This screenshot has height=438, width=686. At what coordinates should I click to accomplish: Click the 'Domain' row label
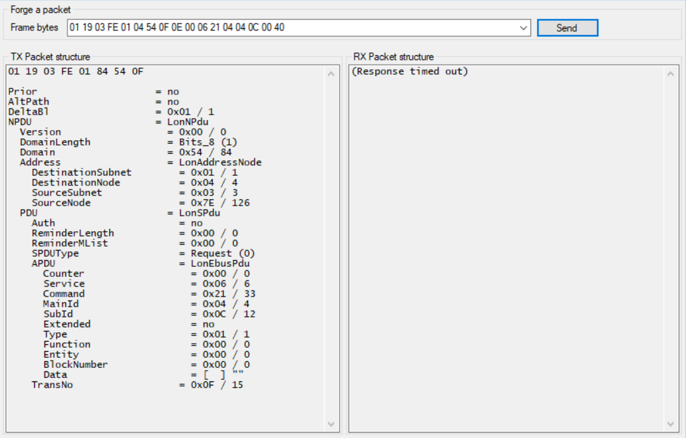(37, 152)
